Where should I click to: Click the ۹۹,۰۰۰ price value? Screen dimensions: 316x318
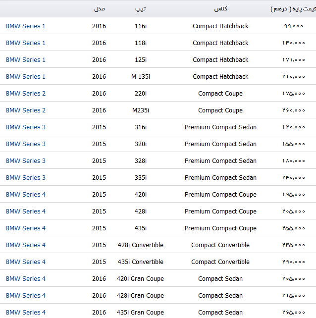[294, 26]
